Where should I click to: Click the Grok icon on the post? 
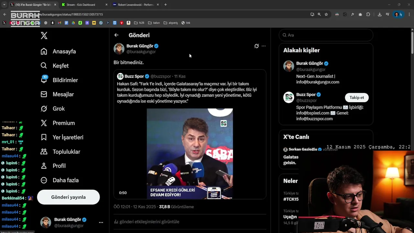coord(256,46)
